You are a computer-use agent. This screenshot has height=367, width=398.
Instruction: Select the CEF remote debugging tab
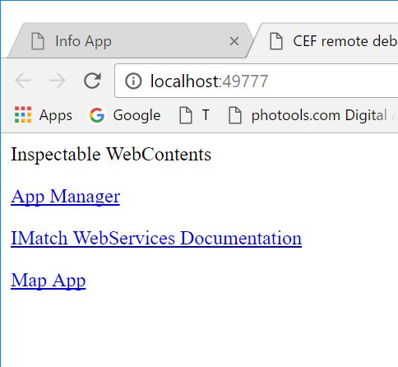(x=326, y=41)
